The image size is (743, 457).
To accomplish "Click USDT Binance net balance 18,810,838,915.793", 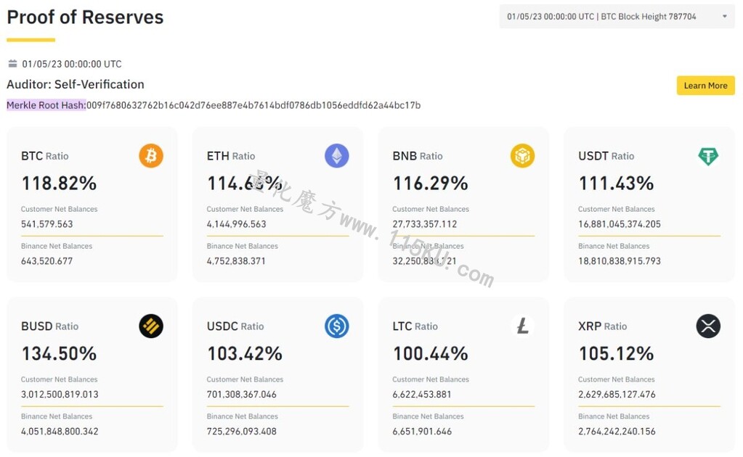I will coord(620,261).
